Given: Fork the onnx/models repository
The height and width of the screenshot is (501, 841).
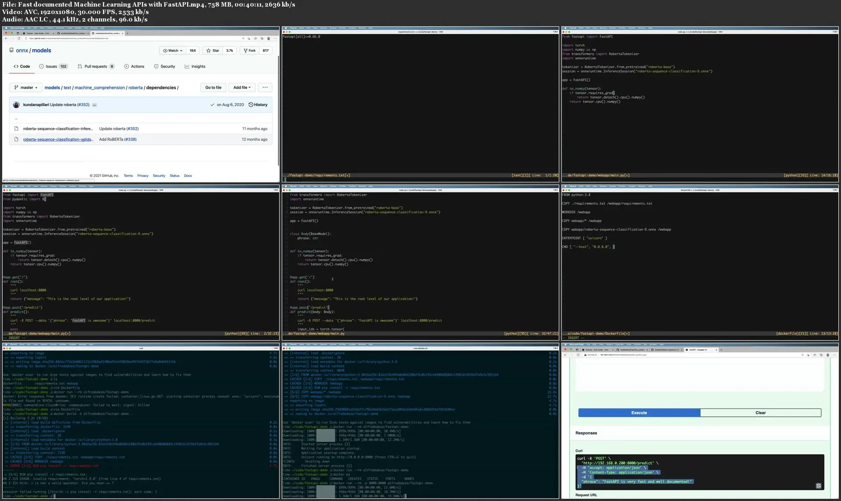Looking at the screenshot, I should 249,50.
